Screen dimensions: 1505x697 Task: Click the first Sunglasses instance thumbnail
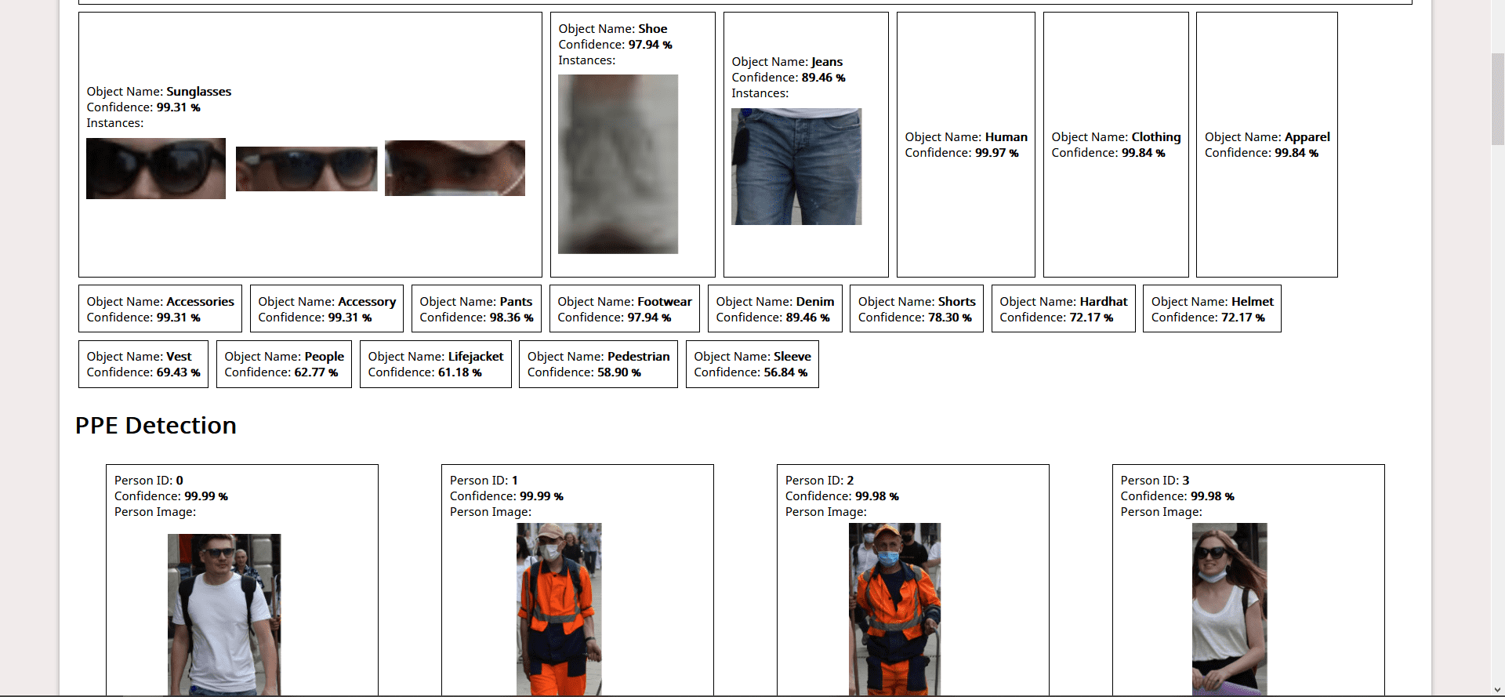[x=156, y=169]
